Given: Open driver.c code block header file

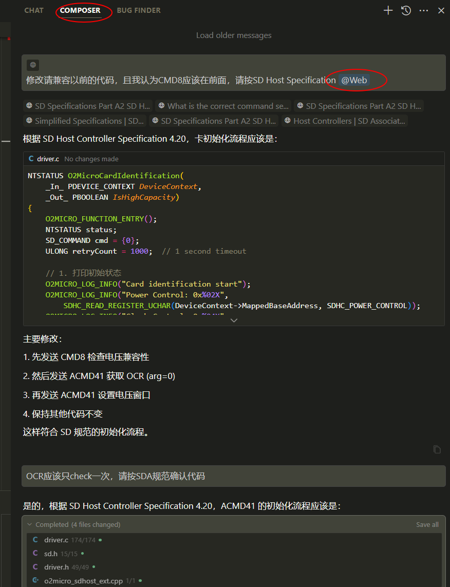Looking at the screenshot, I should (48, 159).
